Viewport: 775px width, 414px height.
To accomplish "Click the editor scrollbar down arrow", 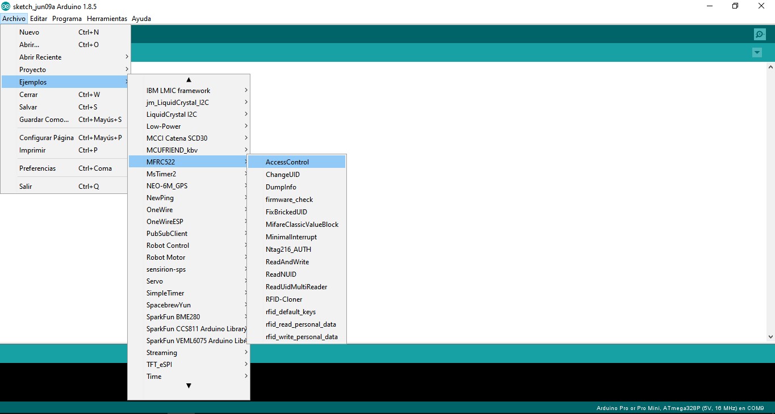I will tap(770, 336).
